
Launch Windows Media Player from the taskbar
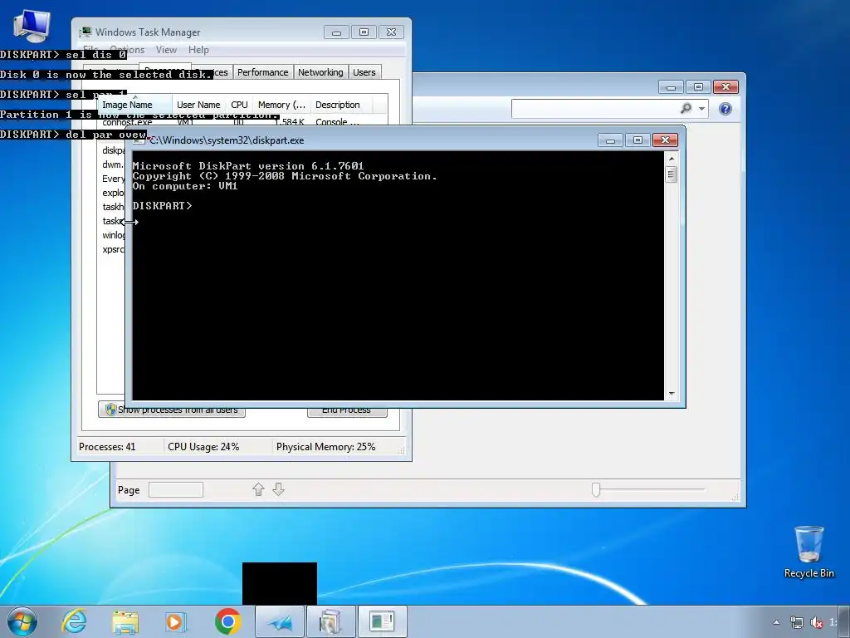pyautogui.click(x=176, y=621)
